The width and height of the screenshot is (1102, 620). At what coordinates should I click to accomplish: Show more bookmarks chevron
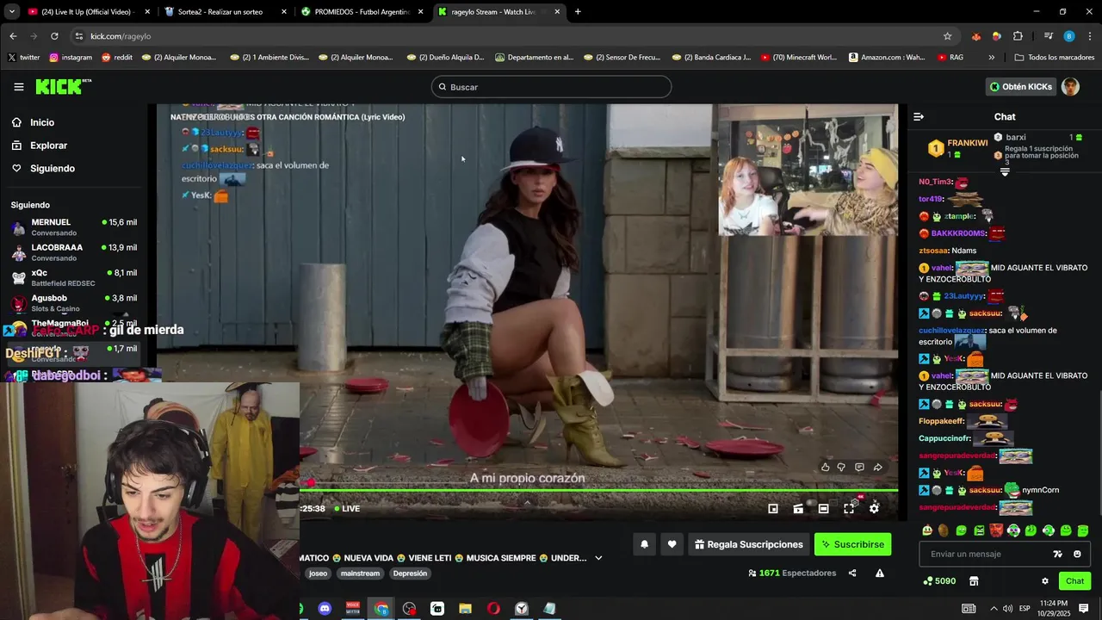[991, 58]
